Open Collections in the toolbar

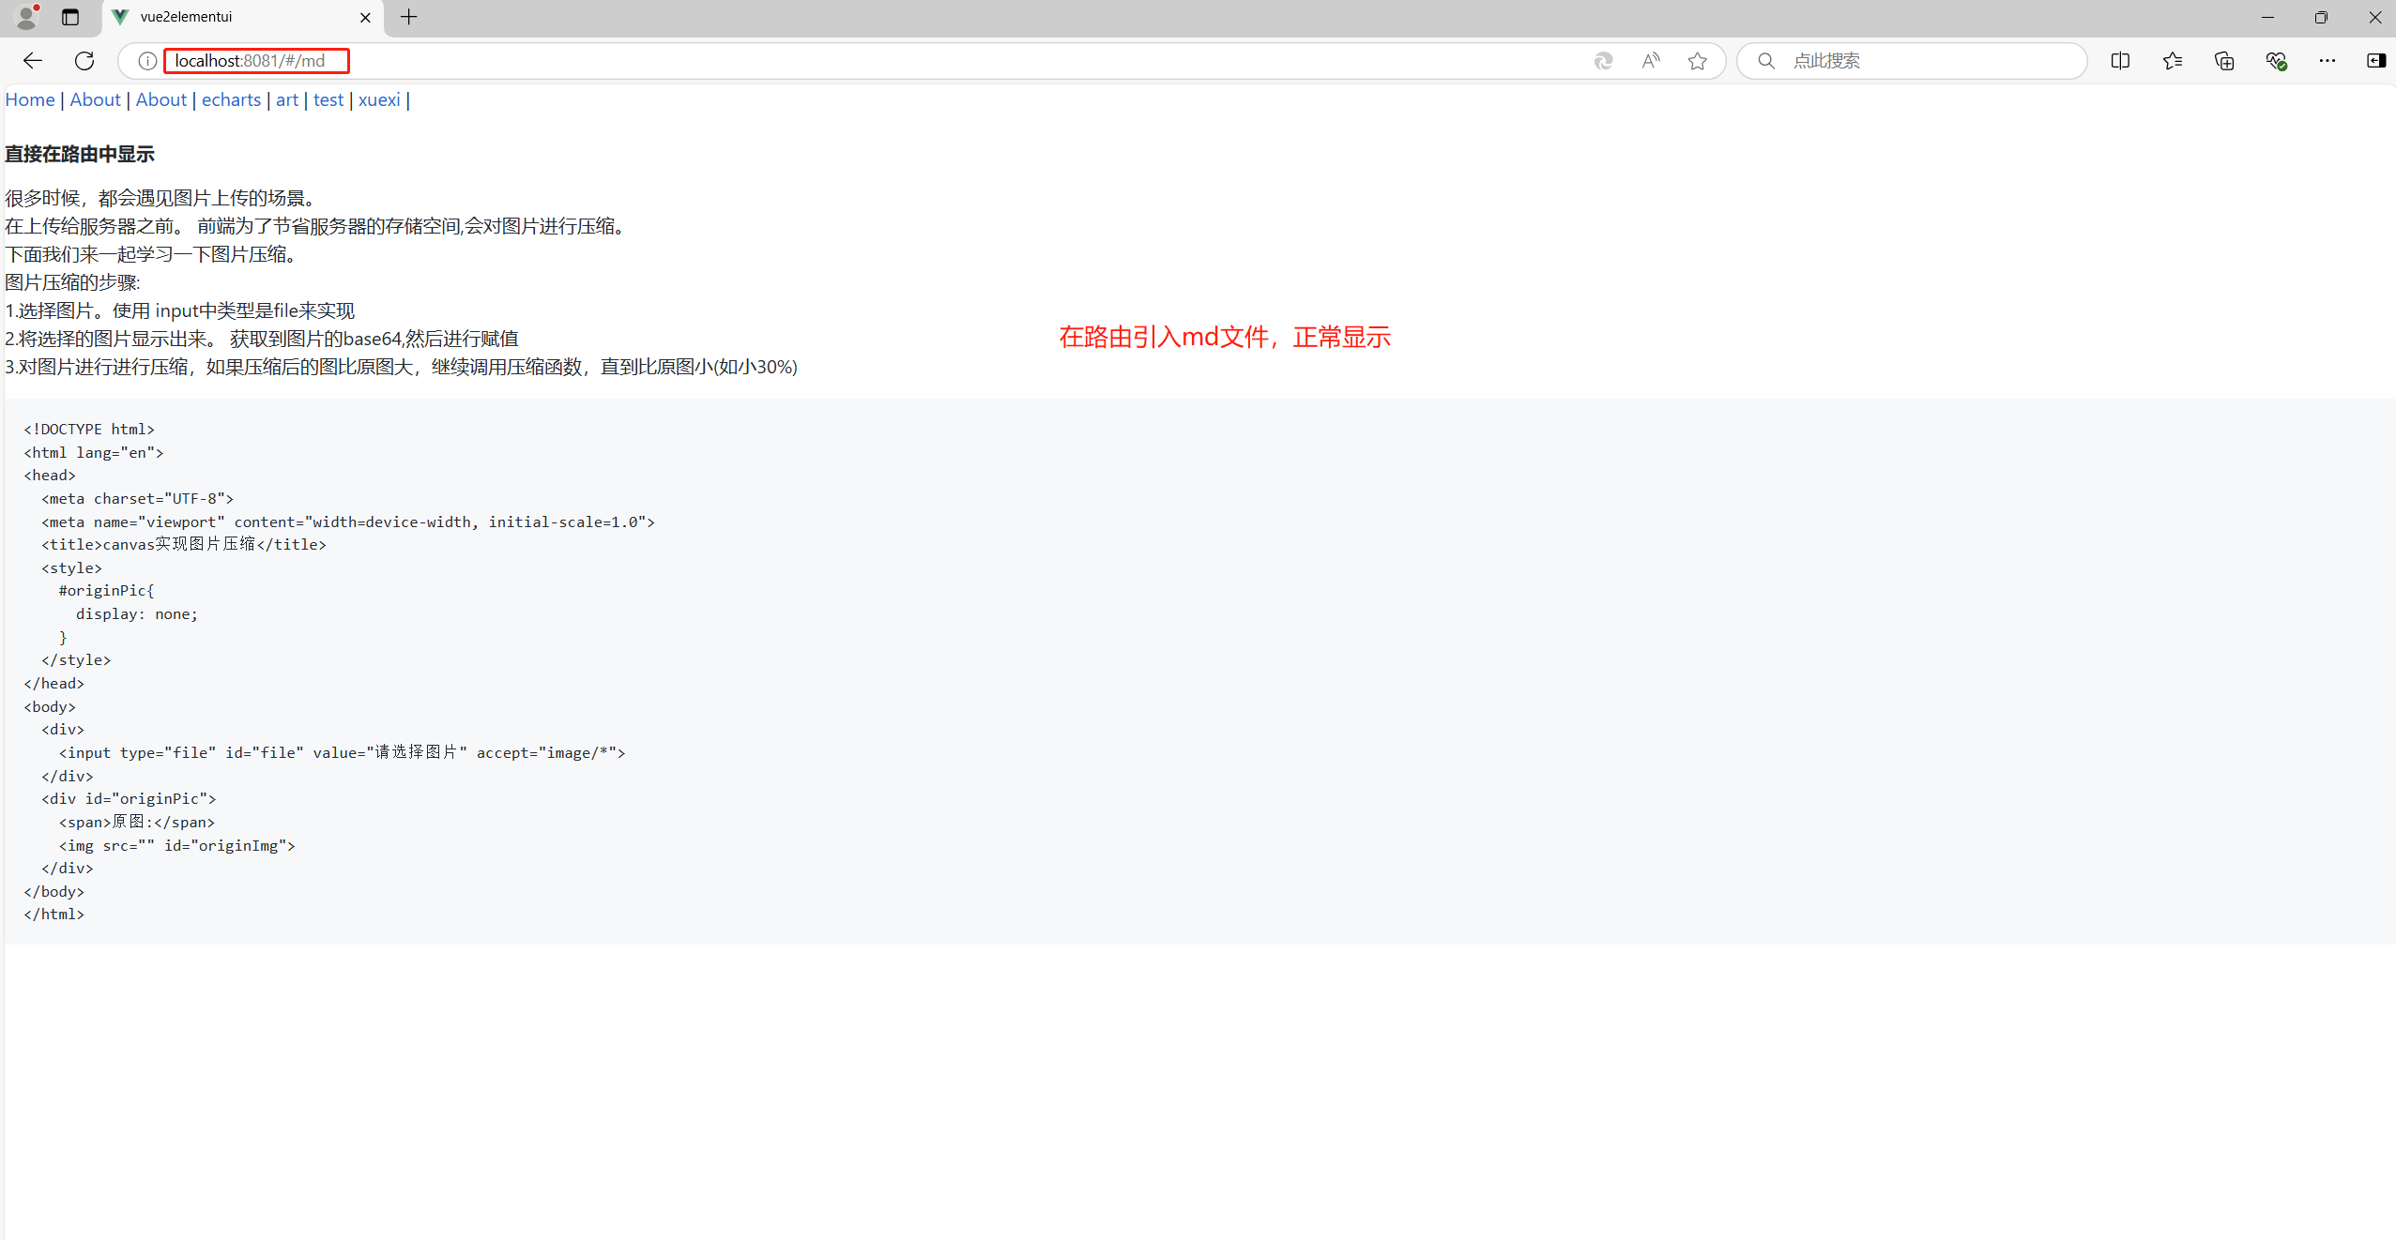2223,60
